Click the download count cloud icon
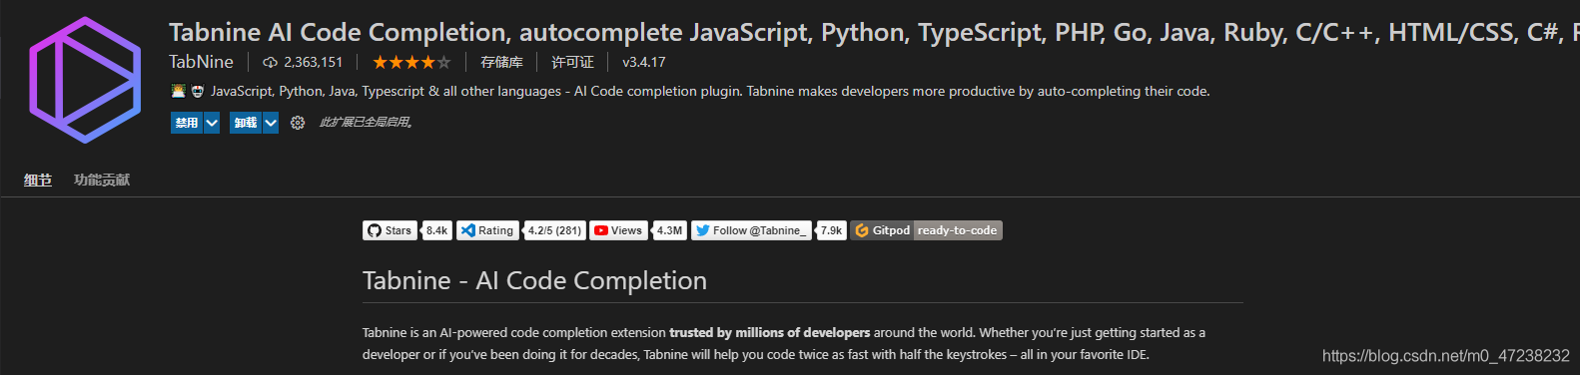Image resolution: width=1580 pixels, height=375 pixels. point(270,62)
